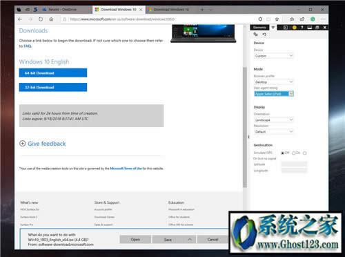Open the favorites hub icon in toolbar
Viewport: 345px width, 257px height.
click(292, 19)
